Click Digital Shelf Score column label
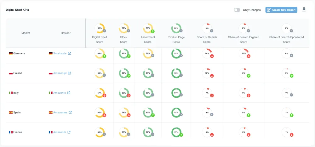The image size is (315, 147). pos(100,40)
